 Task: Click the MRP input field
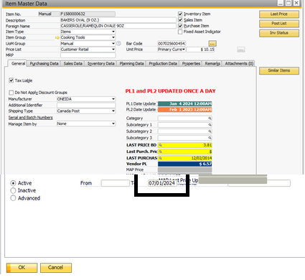pyautogui.click(x=88, y=55)
